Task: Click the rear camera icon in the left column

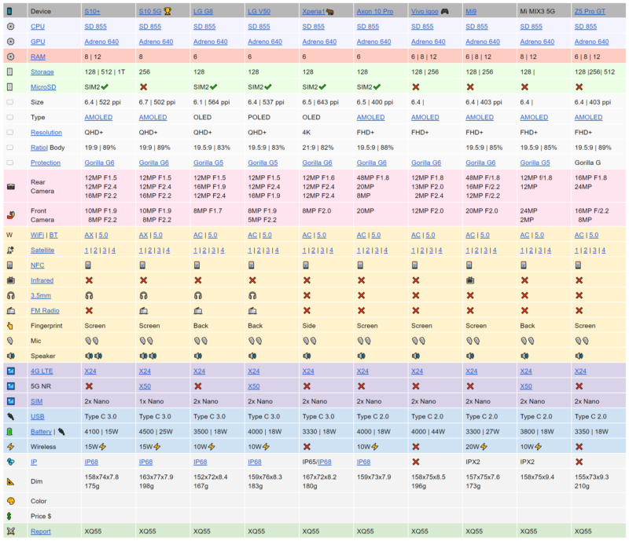Action: point(10,187)
